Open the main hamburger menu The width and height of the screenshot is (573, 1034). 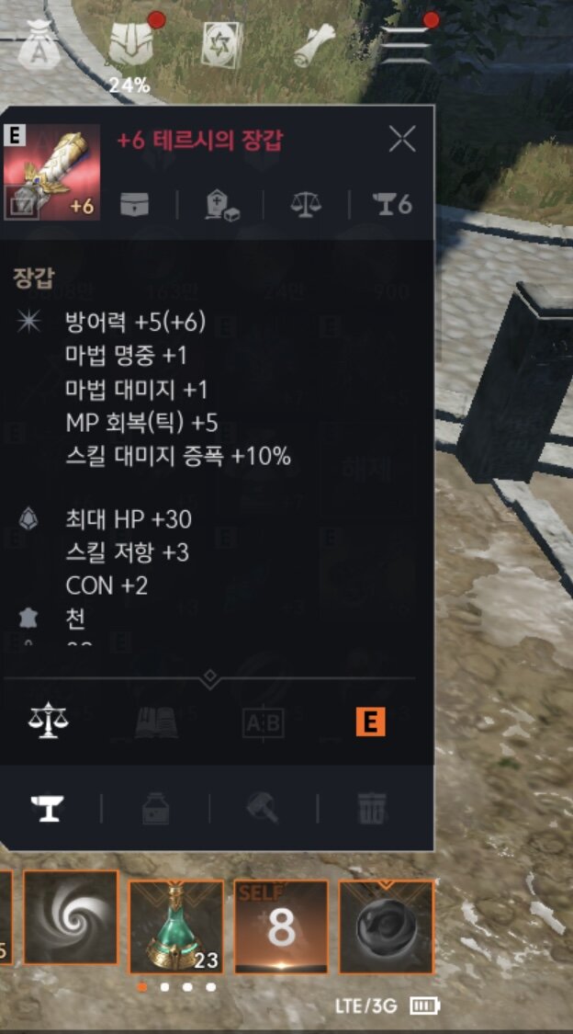[406, 45]
